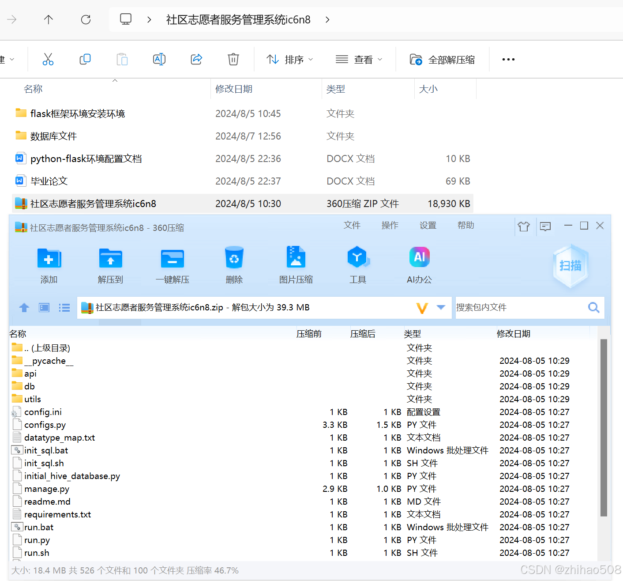623x581 pixels.
Task: Click the Share icon in Explorer toolbar
Action: pos(196,59)
